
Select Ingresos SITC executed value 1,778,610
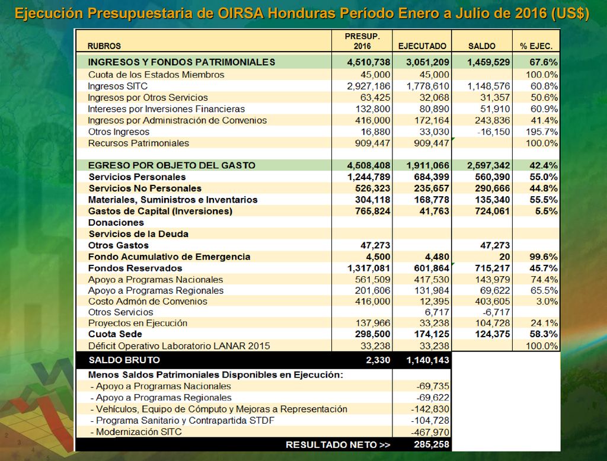[428, 86]
